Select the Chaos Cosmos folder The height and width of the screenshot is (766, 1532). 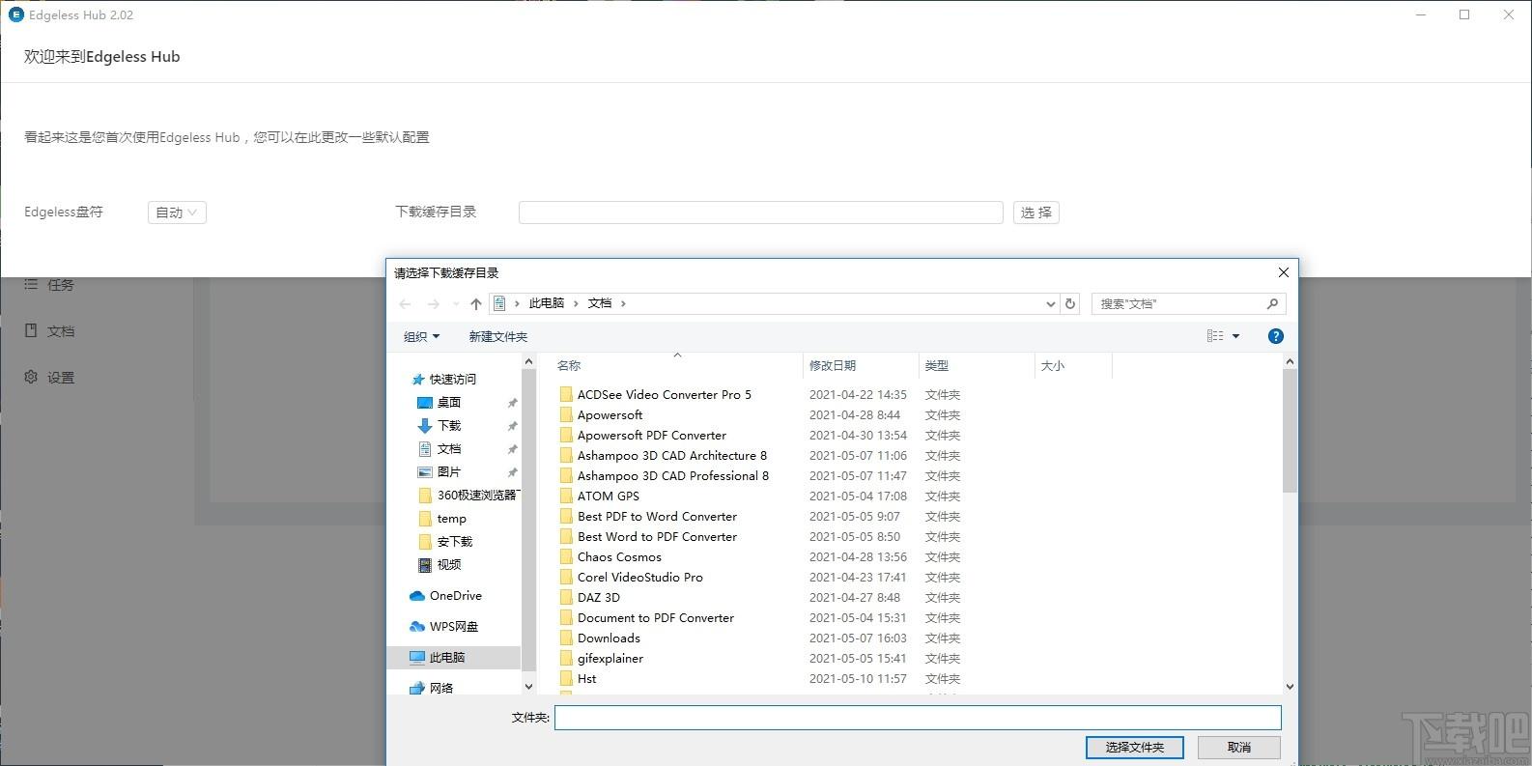619,556
